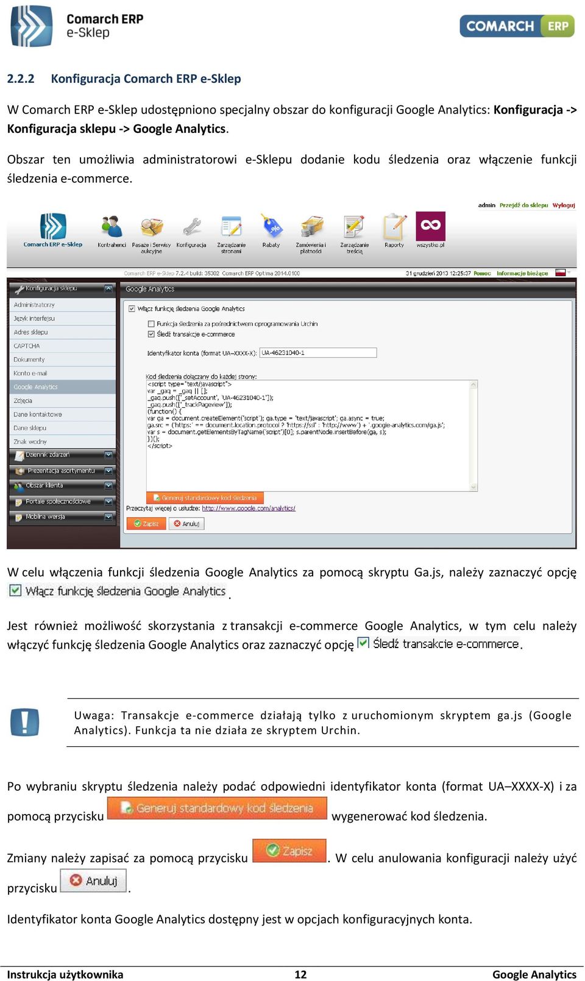Expand the Prezentacja asortymentu section arrow
The image size is (585, 981).
tap(108, 471)
